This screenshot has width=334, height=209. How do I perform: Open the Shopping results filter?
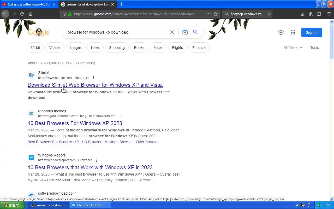(117, 48)
